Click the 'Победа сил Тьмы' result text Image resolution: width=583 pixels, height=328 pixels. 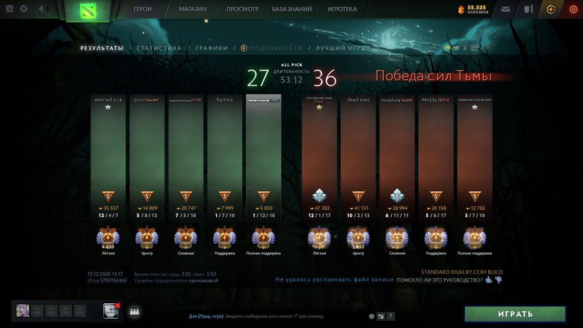[434, 76]
